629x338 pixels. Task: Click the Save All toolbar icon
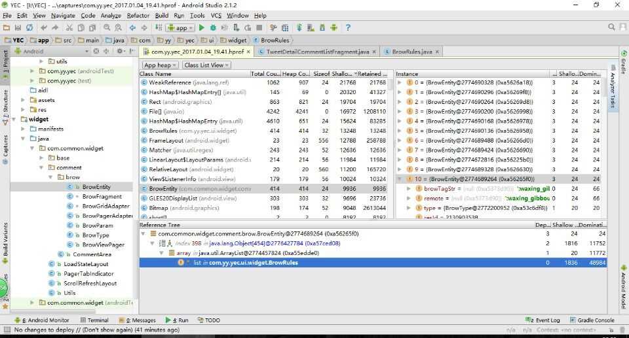coord(18,27)
